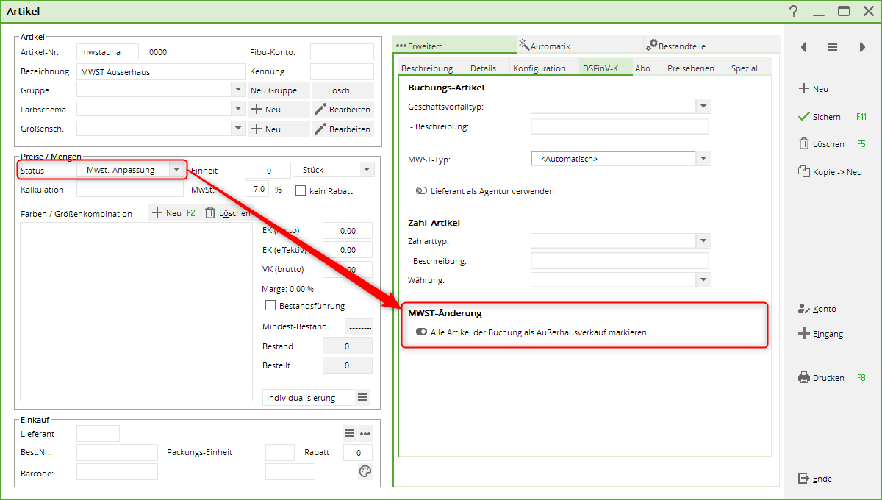The image size is (882, 500).
Task: Click the Löschen trash icon in sidebar
Action: tap(803, 144)
